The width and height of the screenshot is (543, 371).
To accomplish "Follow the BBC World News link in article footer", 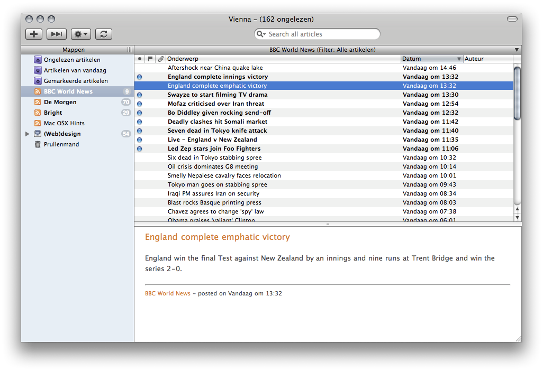I will pyautogui.click(x=168, y=293).
